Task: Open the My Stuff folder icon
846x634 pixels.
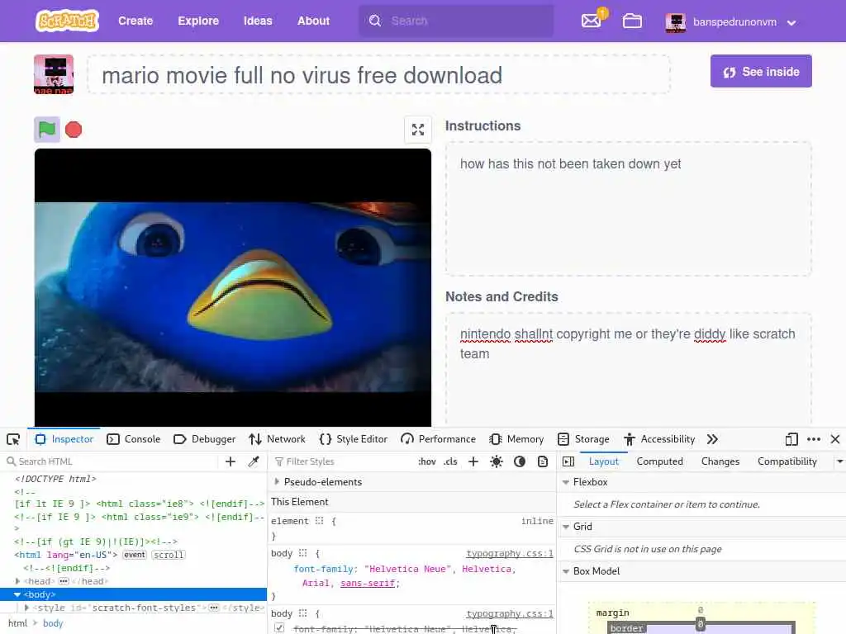Action: (x=632, y=21)
